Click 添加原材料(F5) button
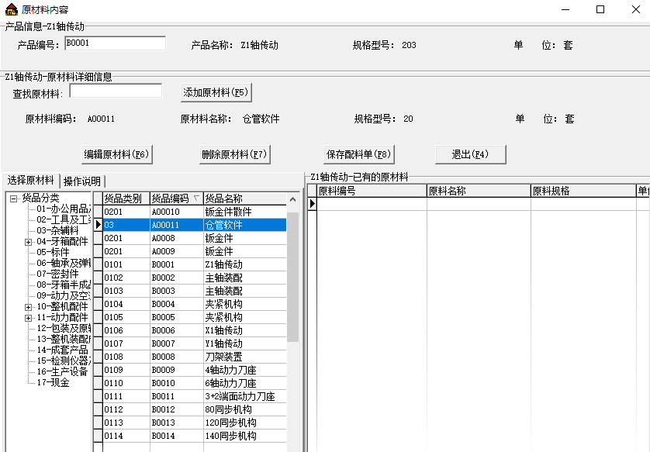This screenshot has width=650, height=452. click(x=217, y=91)
